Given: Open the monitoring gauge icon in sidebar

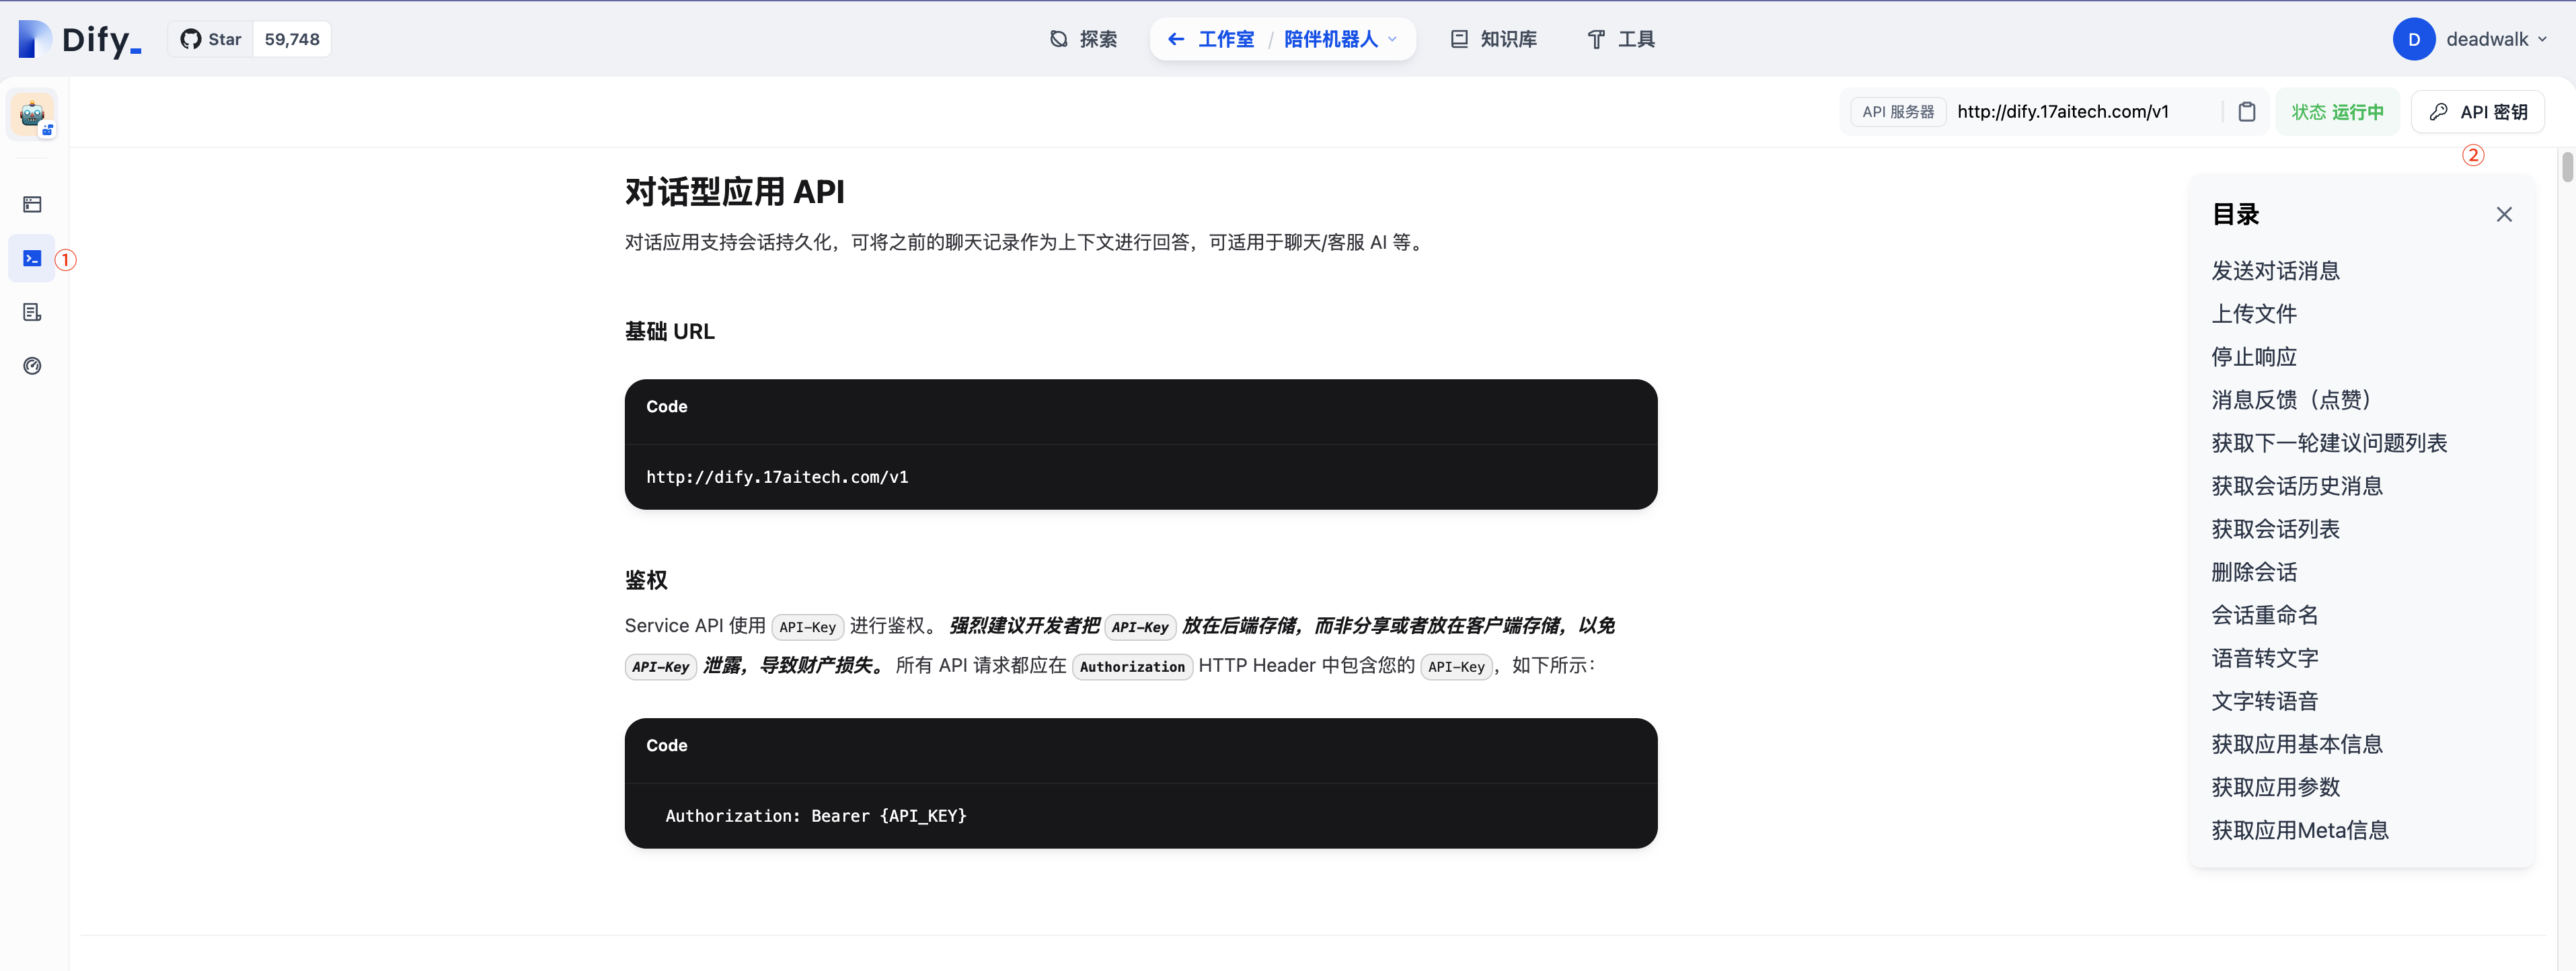Looking at the screenshot, I should click(32, 366).
